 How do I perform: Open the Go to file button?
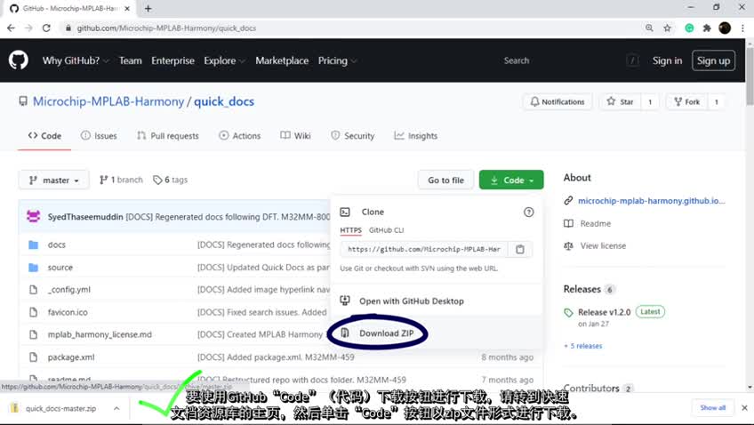(x=445, y=180)
